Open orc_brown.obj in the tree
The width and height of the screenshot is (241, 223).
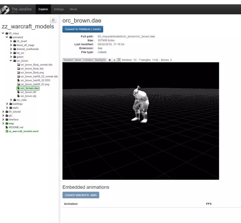28,96
